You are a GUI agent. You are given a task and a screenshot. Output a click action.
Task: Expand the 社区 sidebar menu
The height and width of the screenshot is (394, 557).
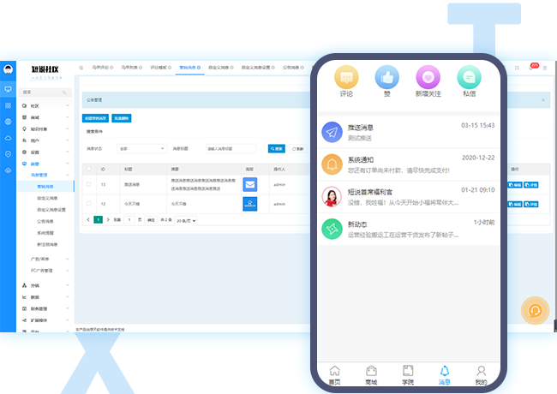pyautogui.click(x=45, y=105)
